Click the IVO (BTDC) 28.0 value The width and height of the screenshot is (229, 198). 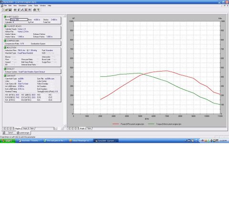(17, 95)
